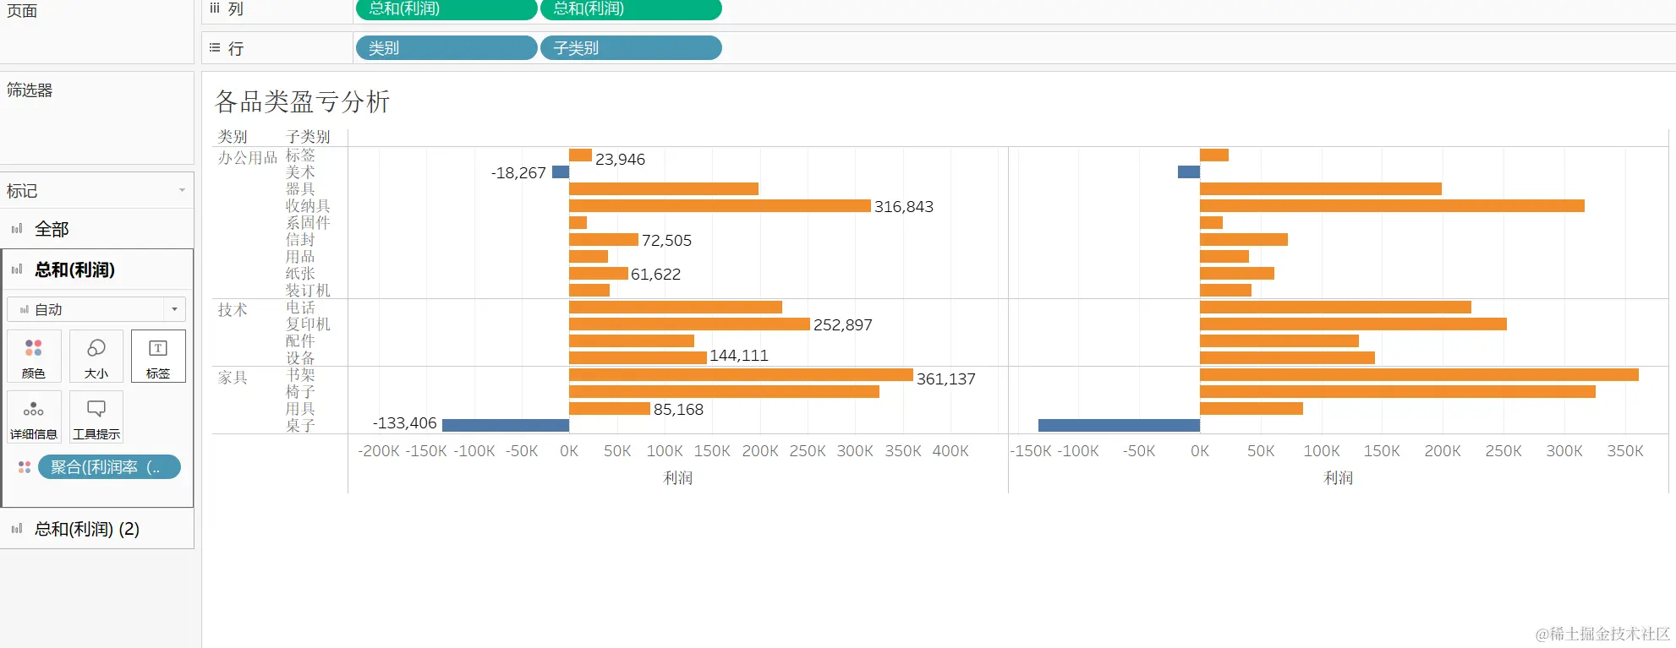Open the 工具提示 tooltip card

click(96, 417)
